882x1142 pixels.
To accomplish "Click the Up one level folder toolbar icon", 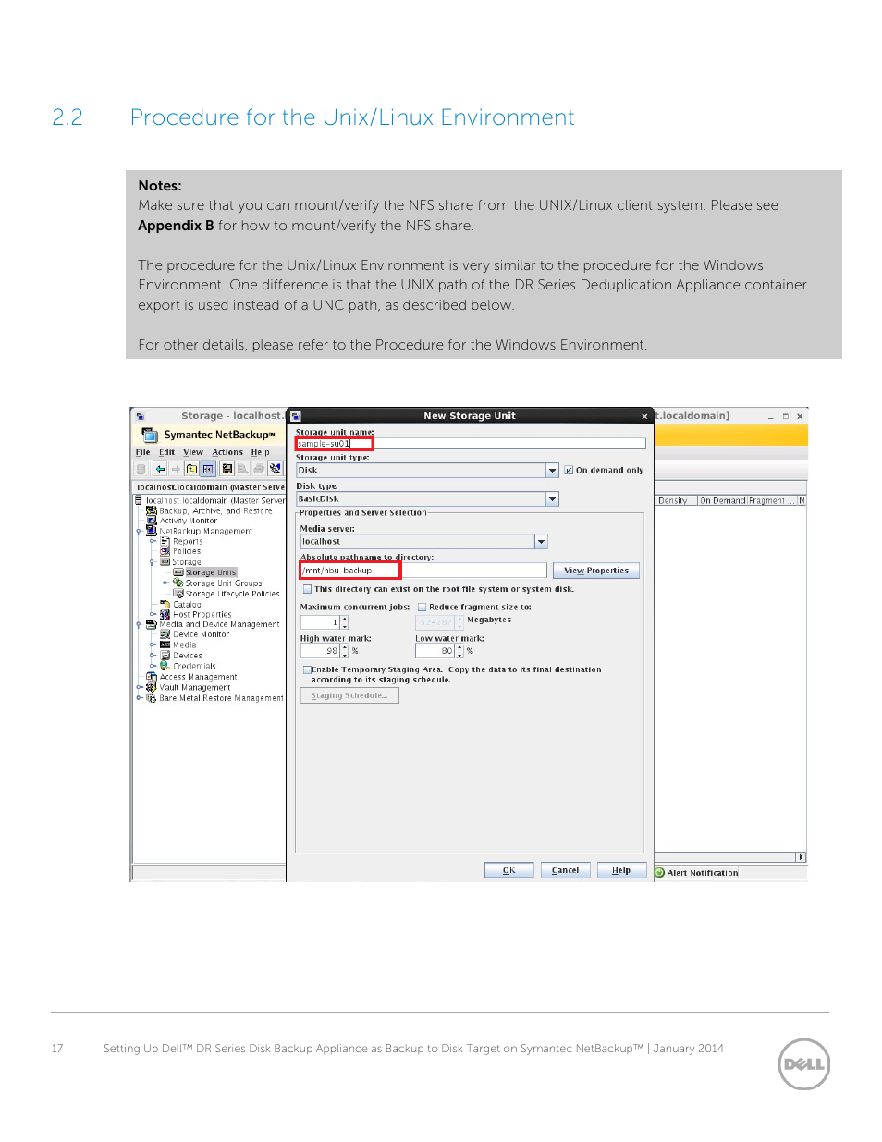I will [191, 469].
